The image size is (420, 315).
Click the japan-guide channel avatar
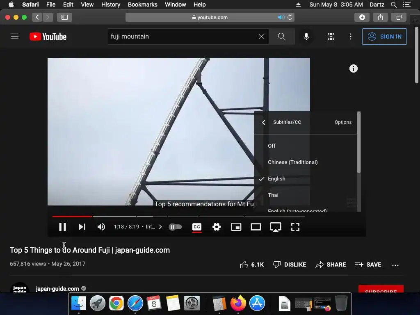20,288
